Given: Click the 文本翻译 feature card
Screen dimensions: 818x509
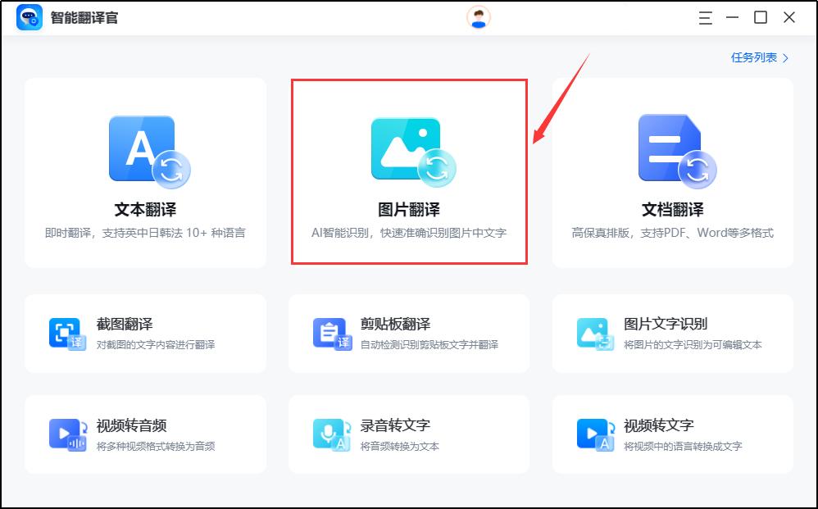Looking at the screenshot, I should pos(145,172).
